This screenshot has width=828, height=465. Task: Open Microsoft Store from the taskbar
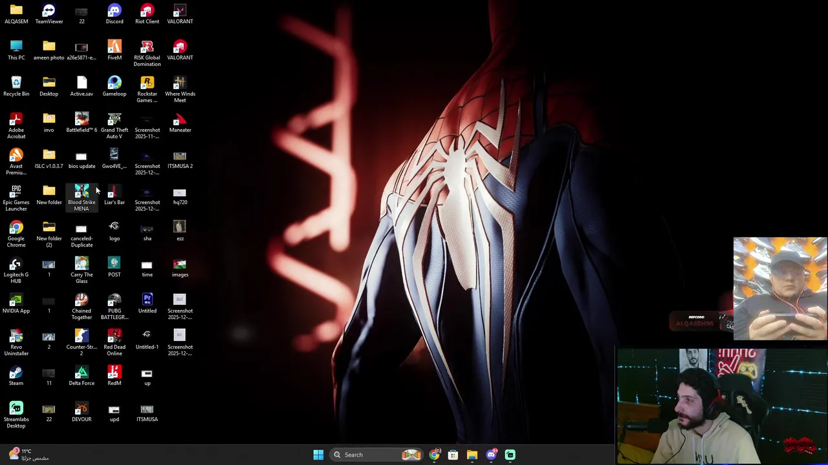453,455
